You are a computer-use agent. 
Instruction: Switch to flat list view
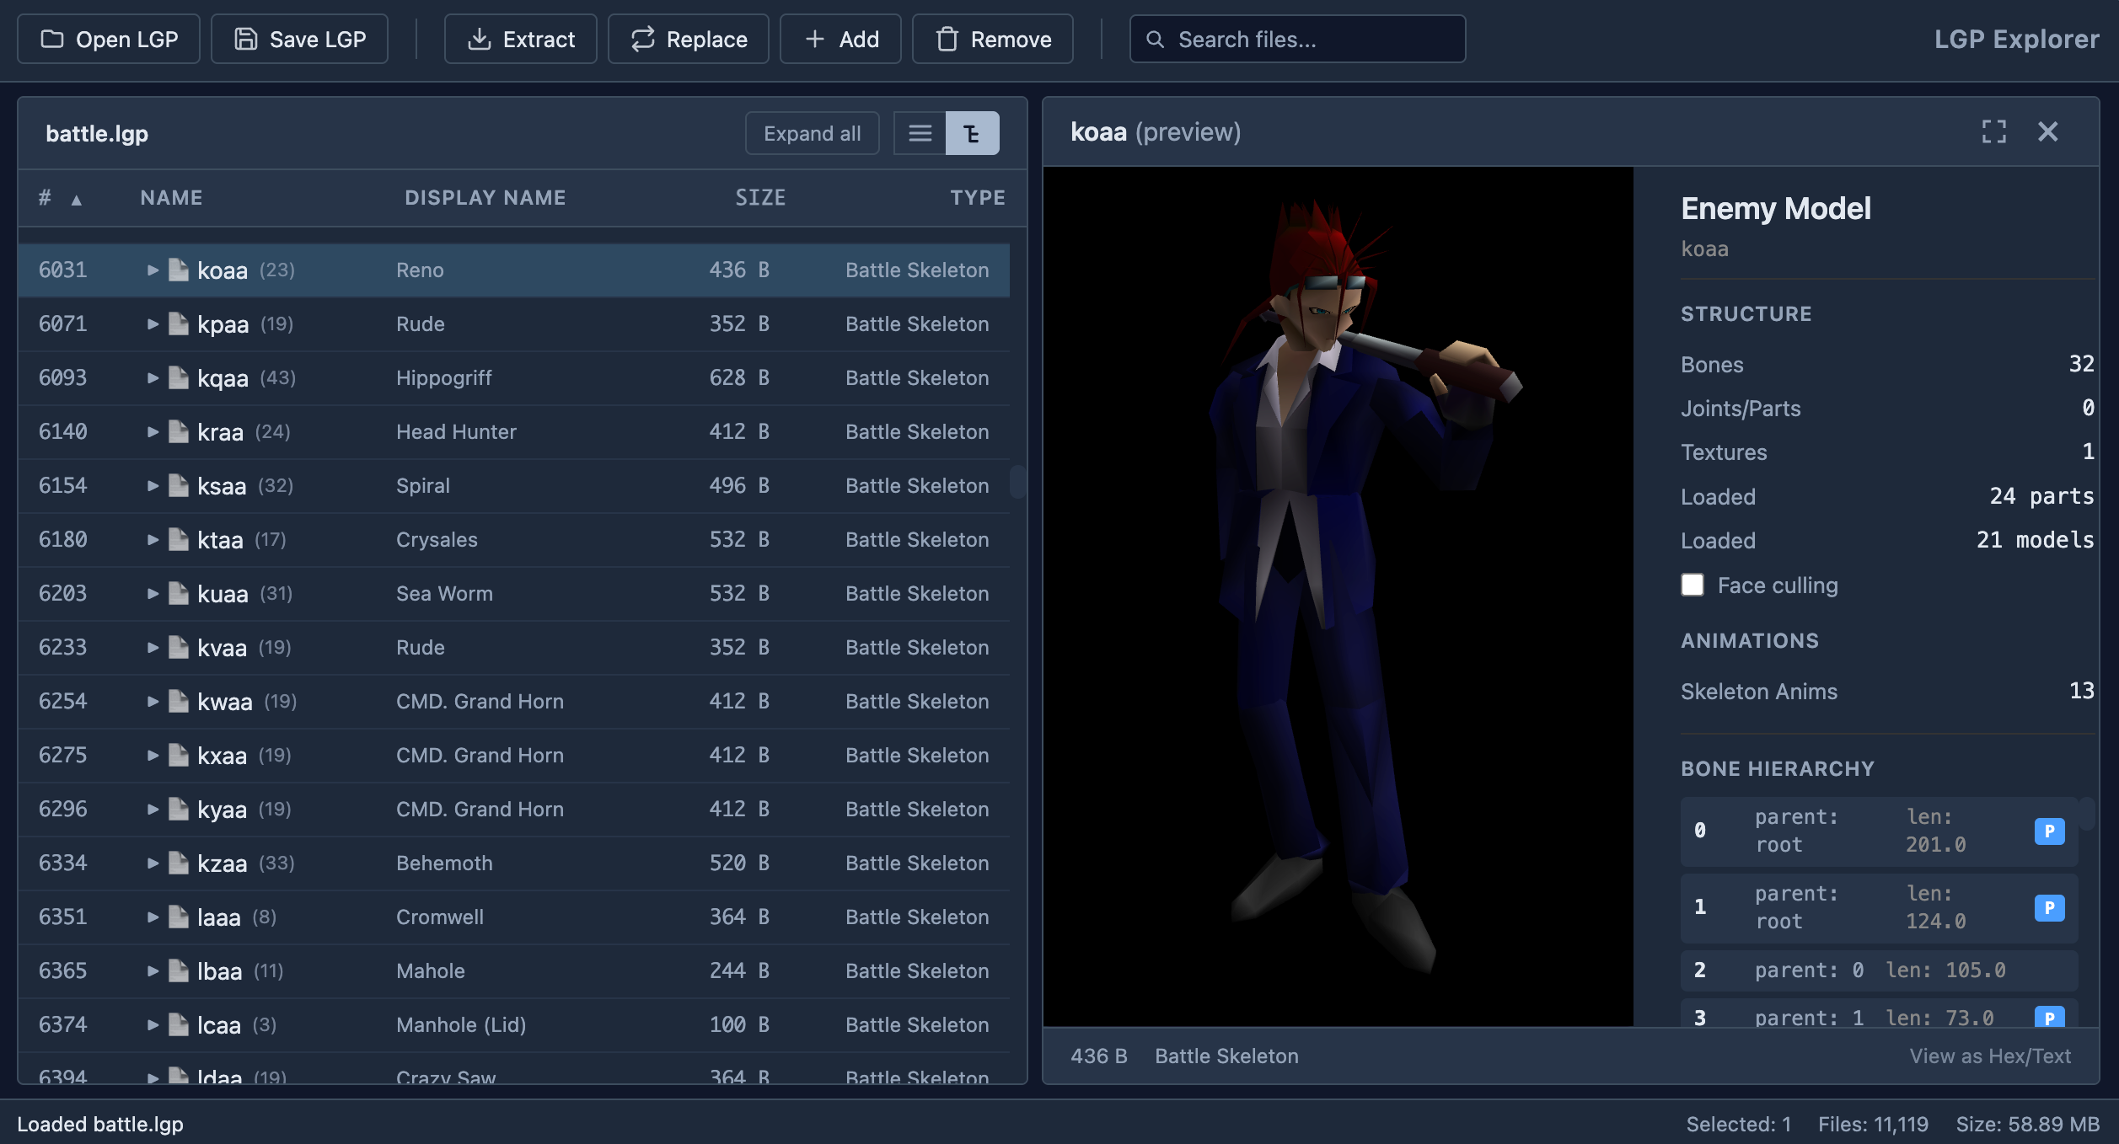[920, 133]
